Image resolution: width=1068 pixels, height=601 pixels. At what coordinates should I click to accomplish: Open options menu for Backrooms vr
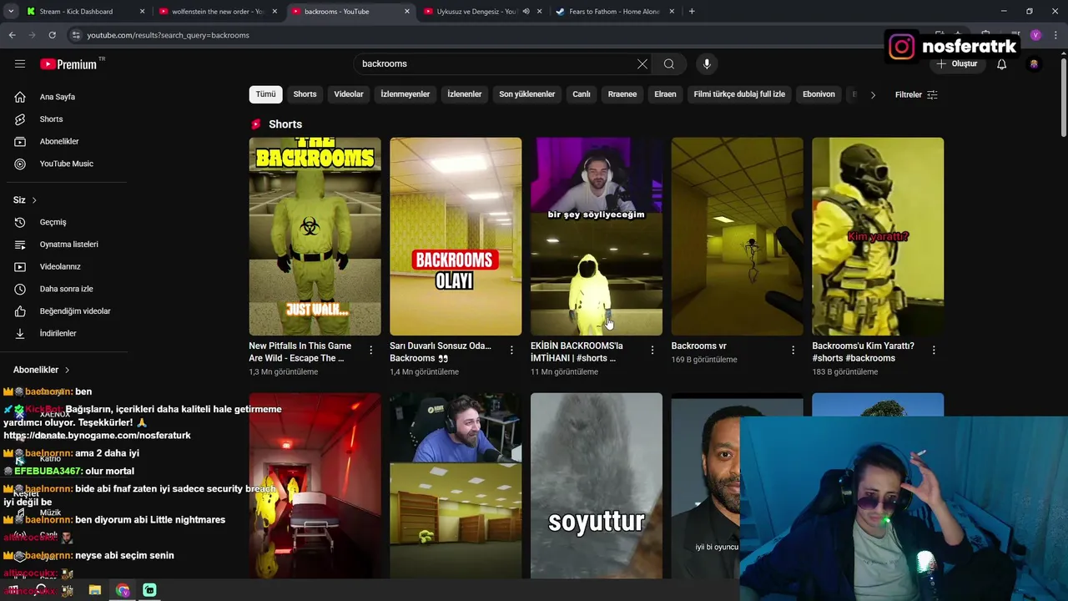(793, 351)
